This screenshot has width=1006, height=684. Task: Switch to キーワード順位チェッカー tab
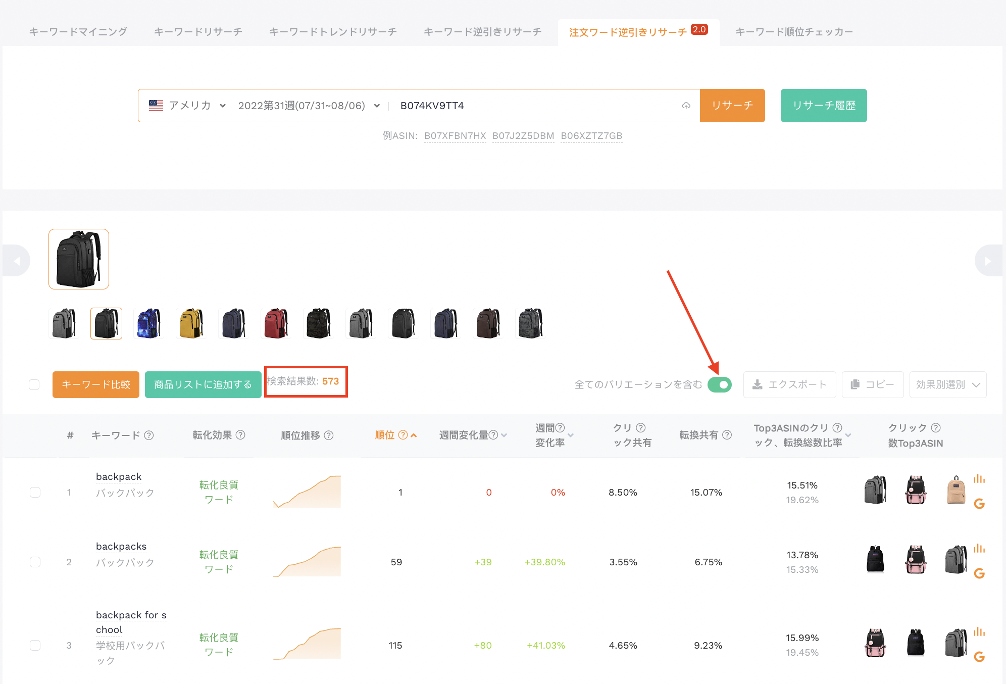point(794,32)
